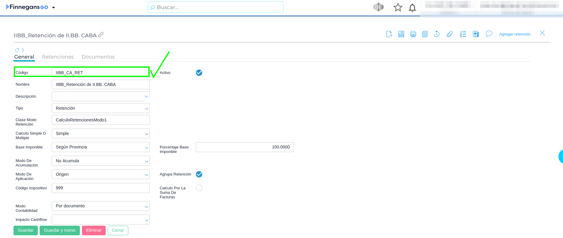
Task: Click the printer icon
Action: 413,34
